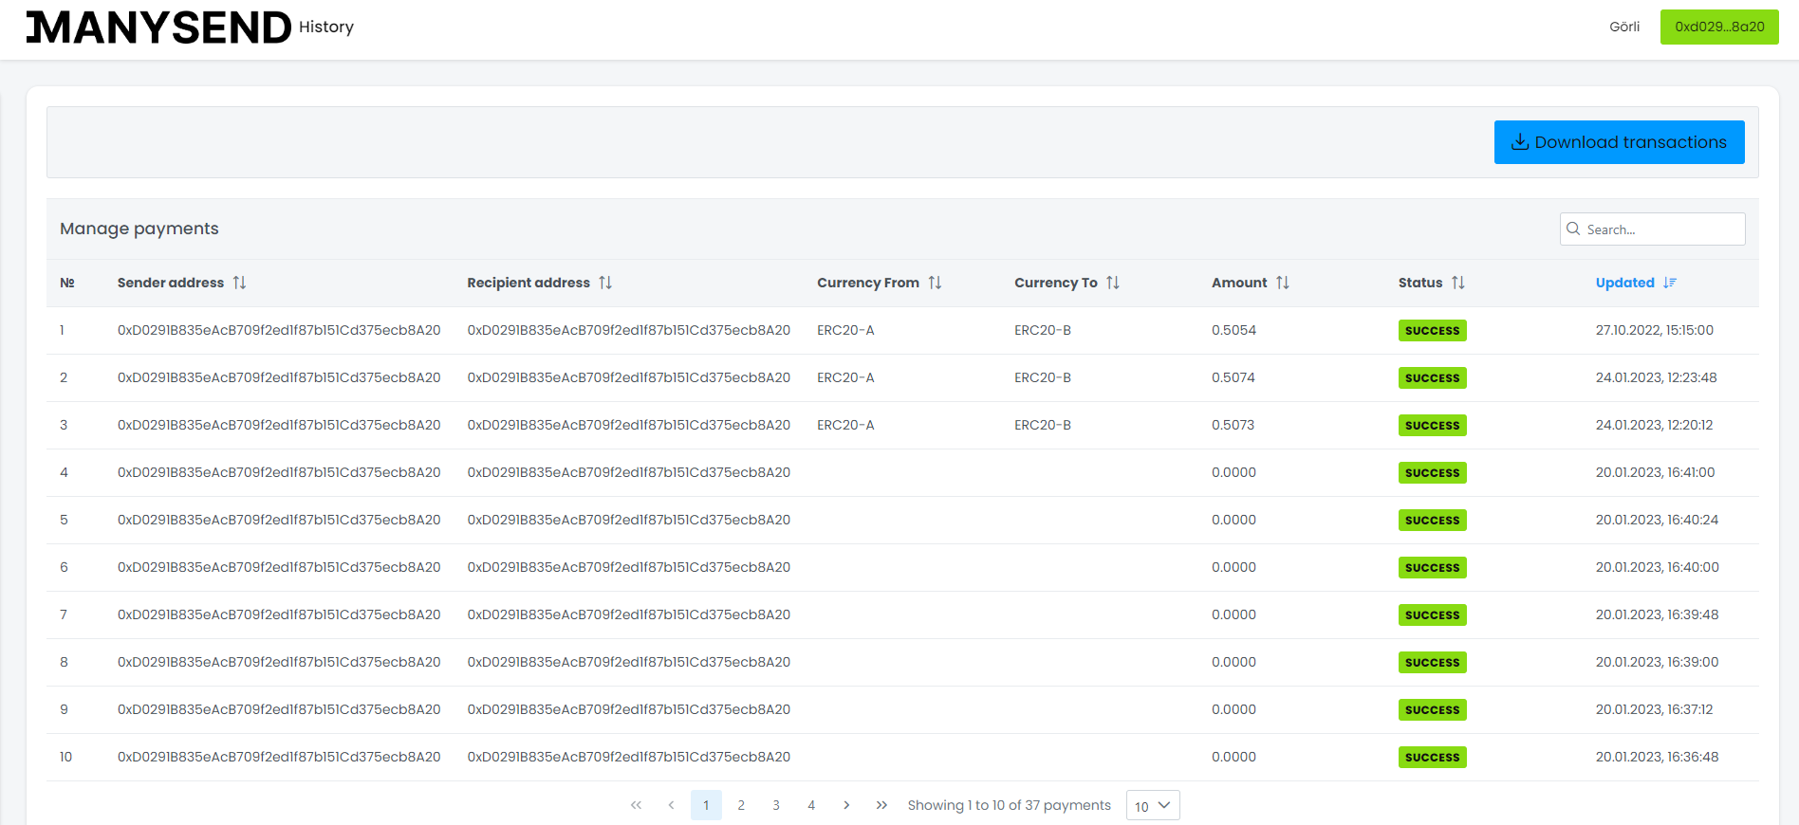Click SUCCESS badge in row 10

1433,758
